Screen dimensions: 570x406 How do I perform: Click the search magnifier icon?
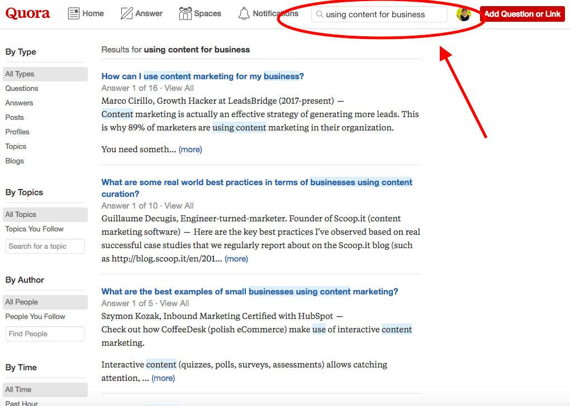(320, 14)
